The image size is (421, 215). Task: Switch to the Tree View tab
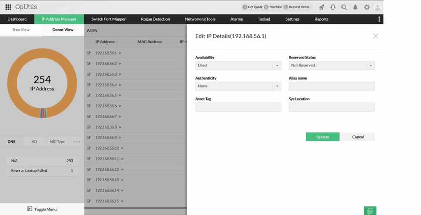(21, 30)
